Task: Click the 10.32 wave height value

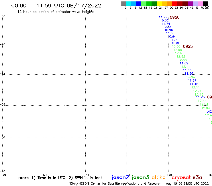Action: 164,20
